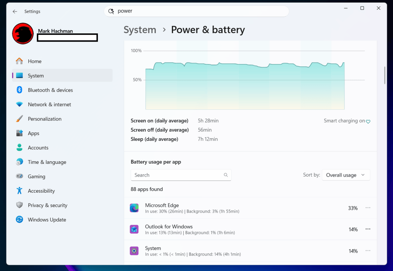Click the Smart charging heart icon

coord(368,122)
